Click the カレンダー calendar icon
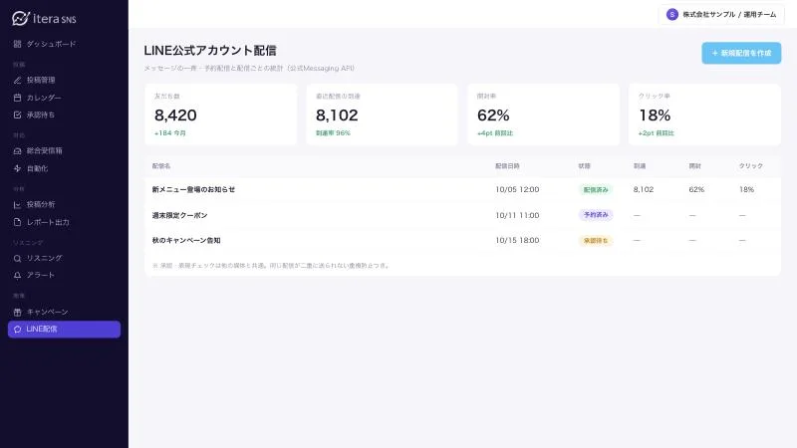Image resolution: width=797 pixels, height=448 pixels. tap(17, 98)
